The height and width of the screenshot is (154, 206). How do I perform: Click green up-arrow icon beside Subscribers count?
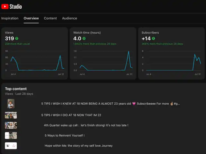[x=154, y=38]
